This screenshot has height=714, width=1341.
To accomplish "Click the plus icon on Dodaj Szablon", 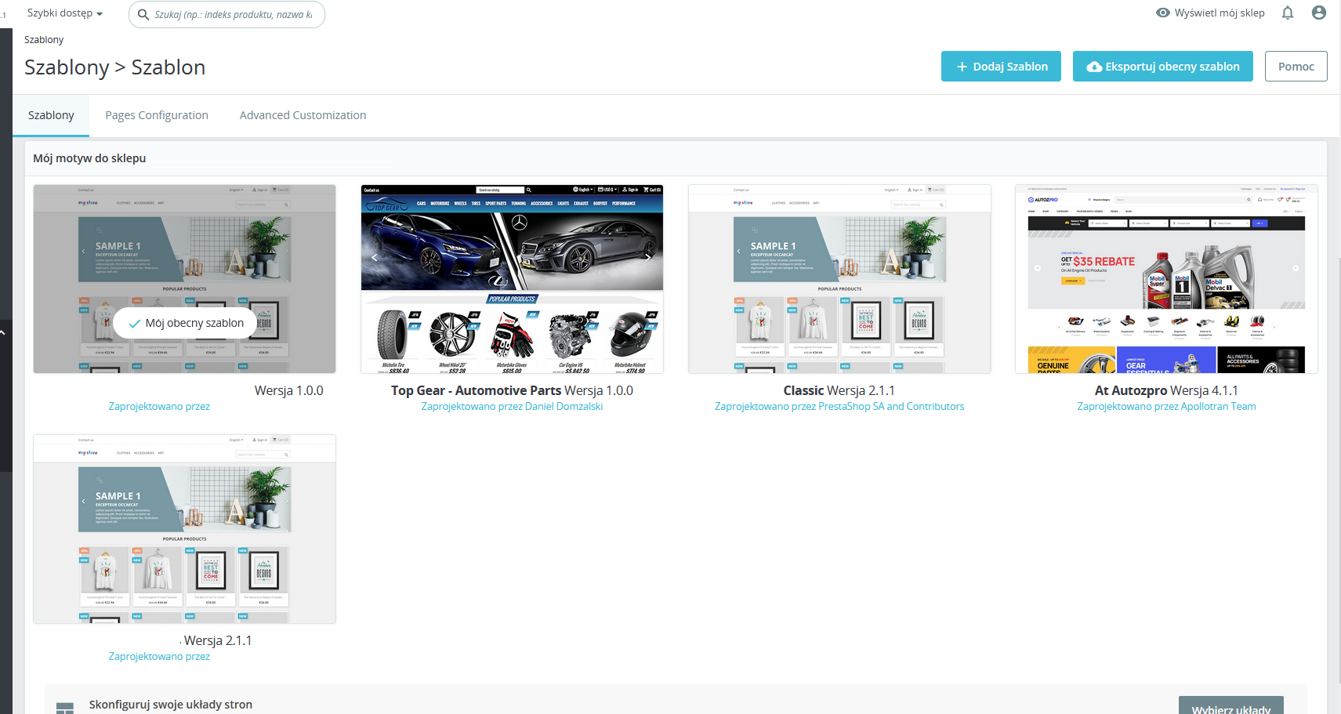I will tap(962, 67).
